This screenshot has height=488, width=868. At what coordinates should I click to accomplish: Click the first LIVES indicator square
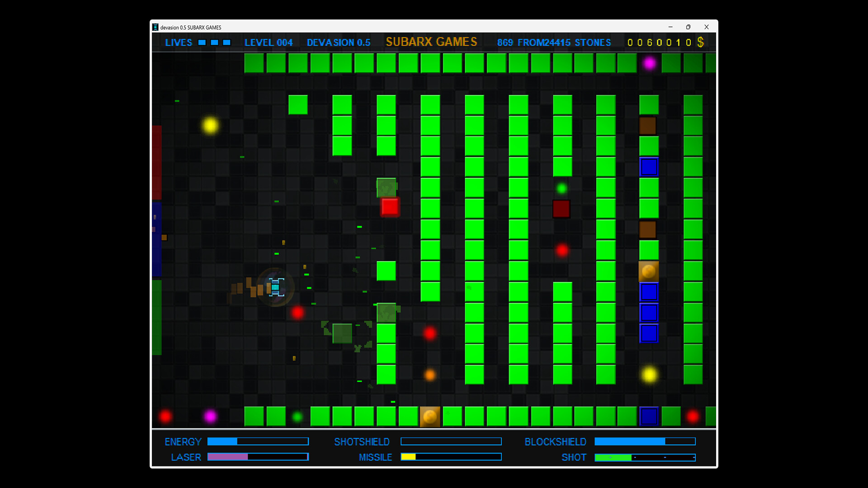point(201,42)
